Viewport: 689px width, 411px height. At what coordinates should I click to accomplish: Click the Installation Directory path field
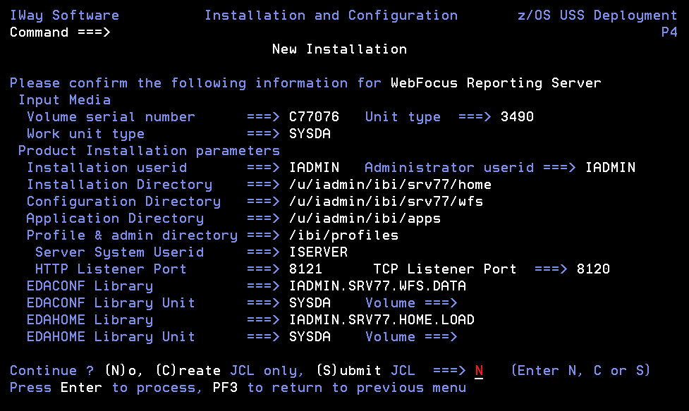pyautogui.click(x=390, y=185)
